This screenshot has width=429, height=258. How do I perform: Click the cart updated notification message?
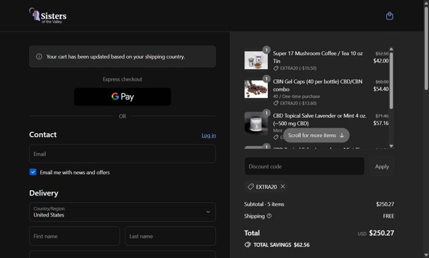point(115,56)
